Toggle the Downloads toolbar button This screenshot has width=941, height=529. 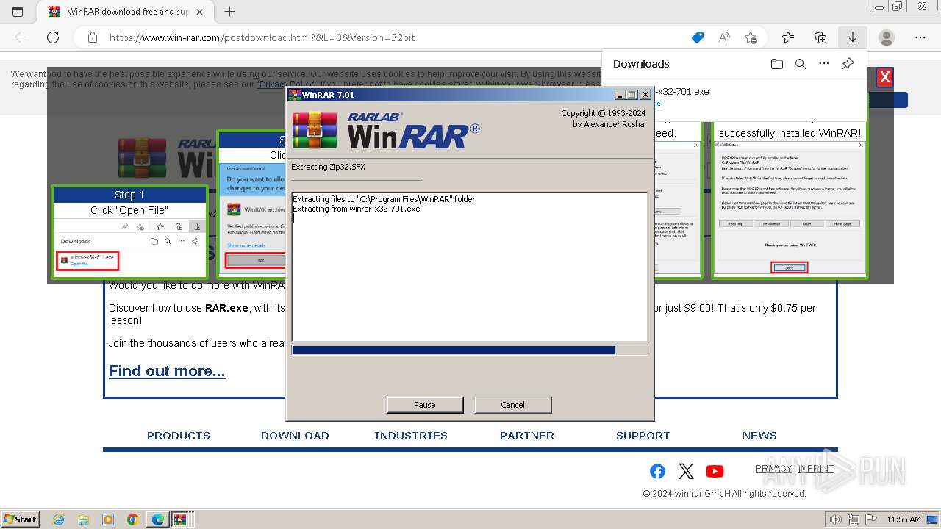[853, 37]
